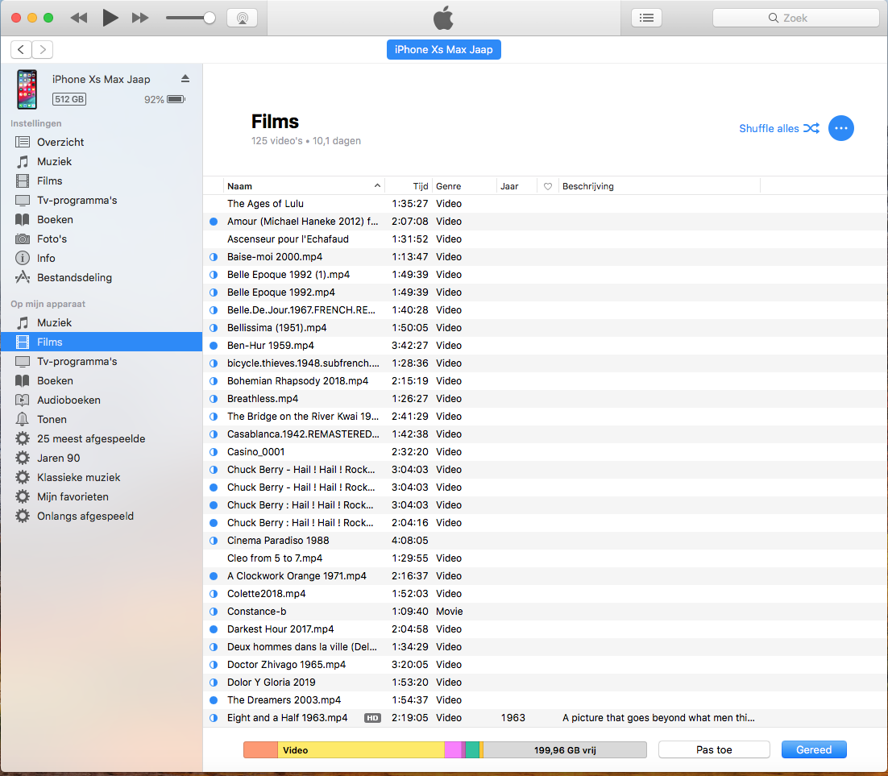
Task: Sort by the Jaar column header
Action: [517, 186]
